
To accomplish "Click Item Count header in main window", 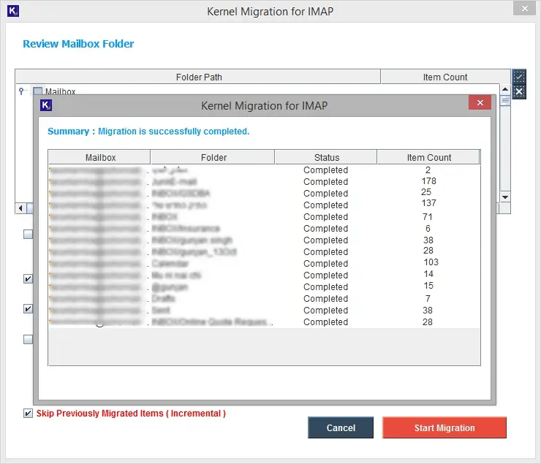I will click(x=445, y=77).
